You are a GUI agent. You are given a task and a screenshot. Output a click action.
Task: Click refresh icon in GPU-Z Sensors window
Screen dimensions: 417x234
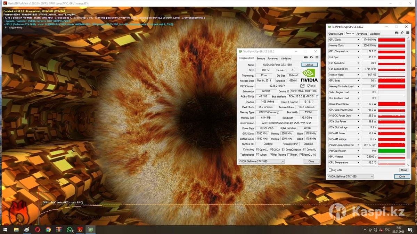point(402,33)
